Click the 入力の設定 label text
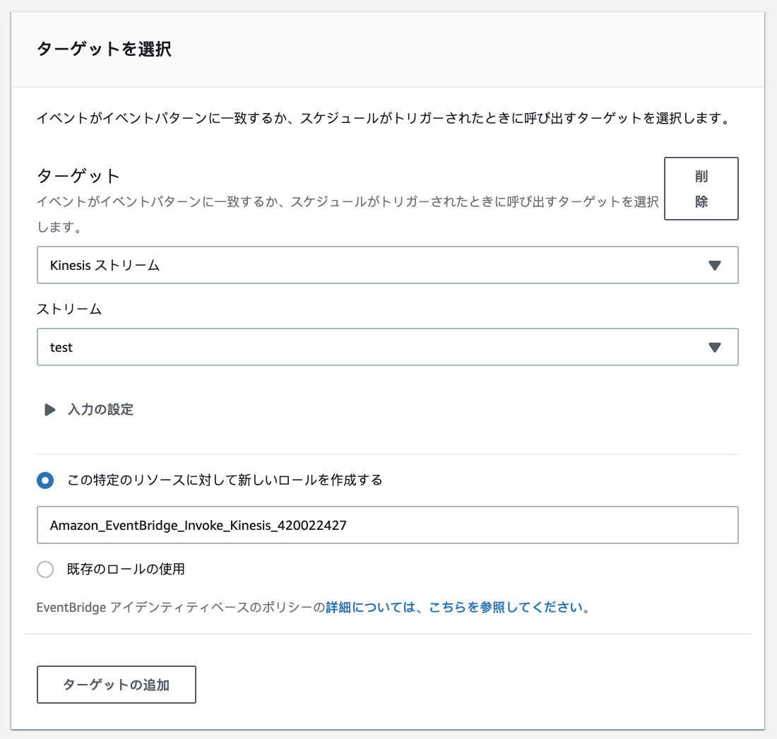The image size is (777, 739). 100,410
